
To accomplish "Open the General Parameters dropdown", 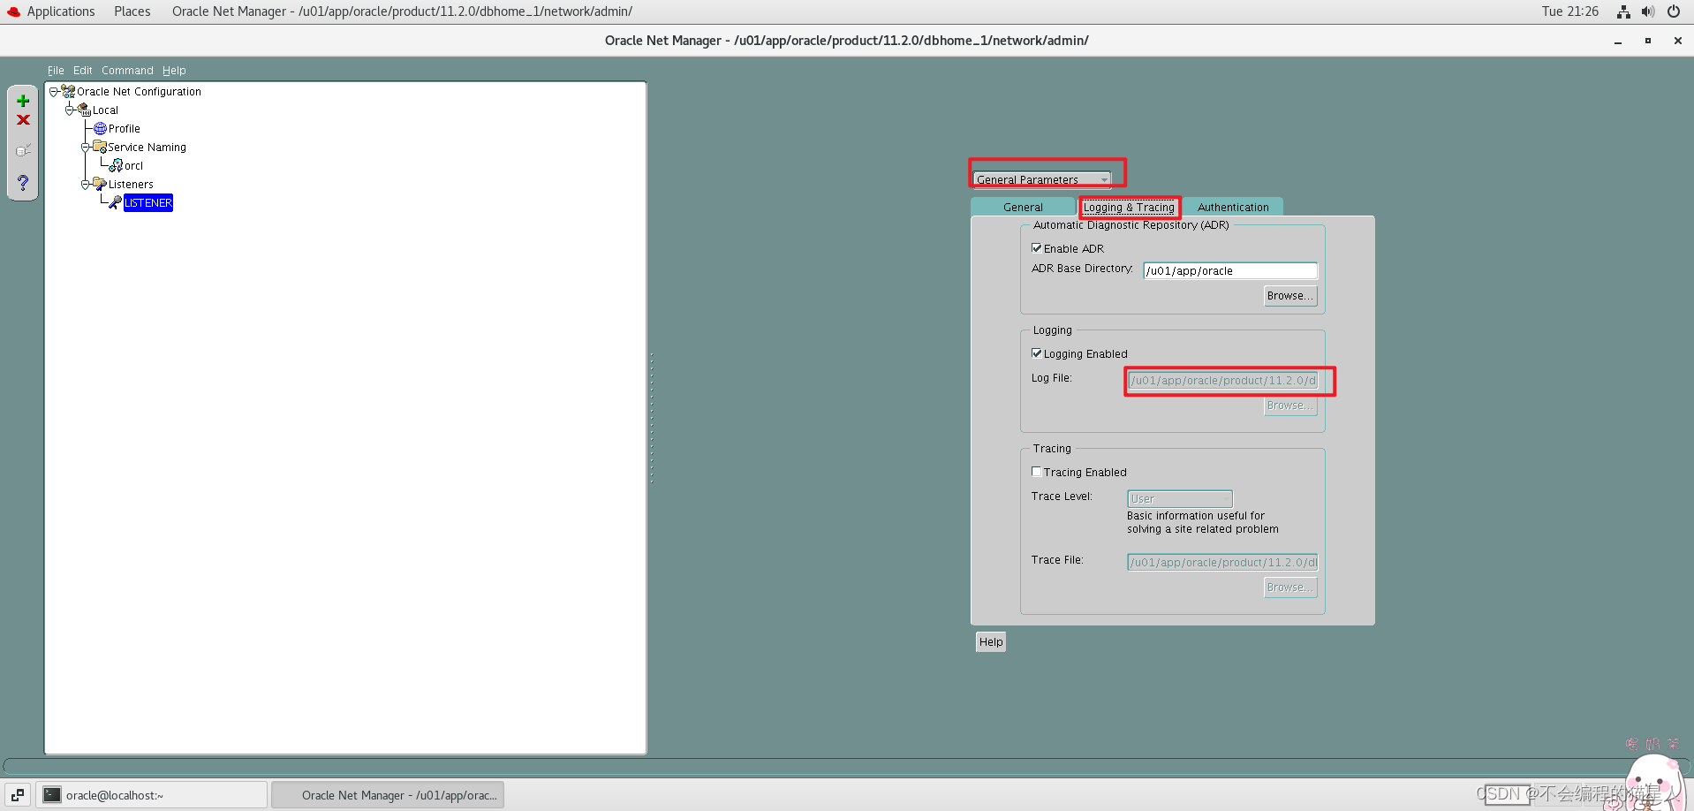I will [x=1042, y=179].
